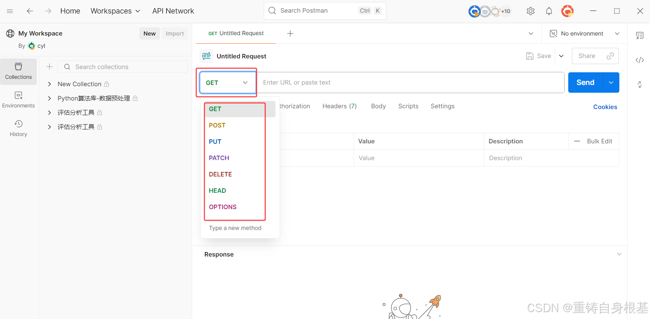Expand the Workspaces menu
This screenshot has height=319, width=650.
(115, 11)
